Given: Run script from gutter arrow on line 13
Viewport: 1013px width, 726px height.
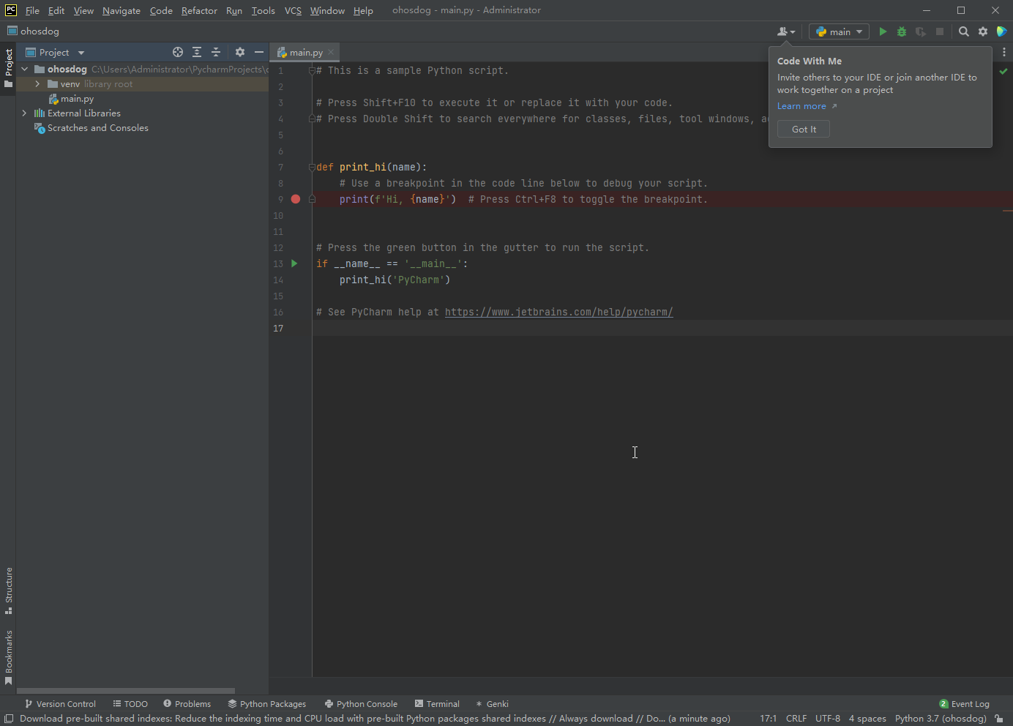Looking at the screenshot, I should click(295, 263).
